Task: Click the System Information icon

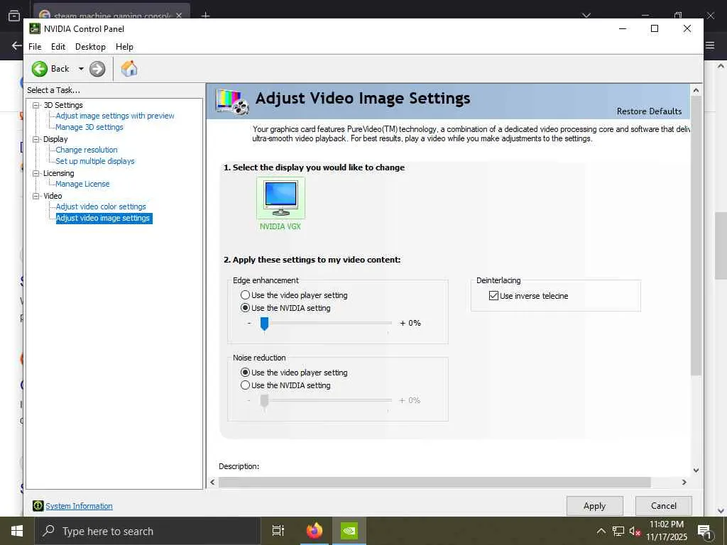Action: (38, 505)
